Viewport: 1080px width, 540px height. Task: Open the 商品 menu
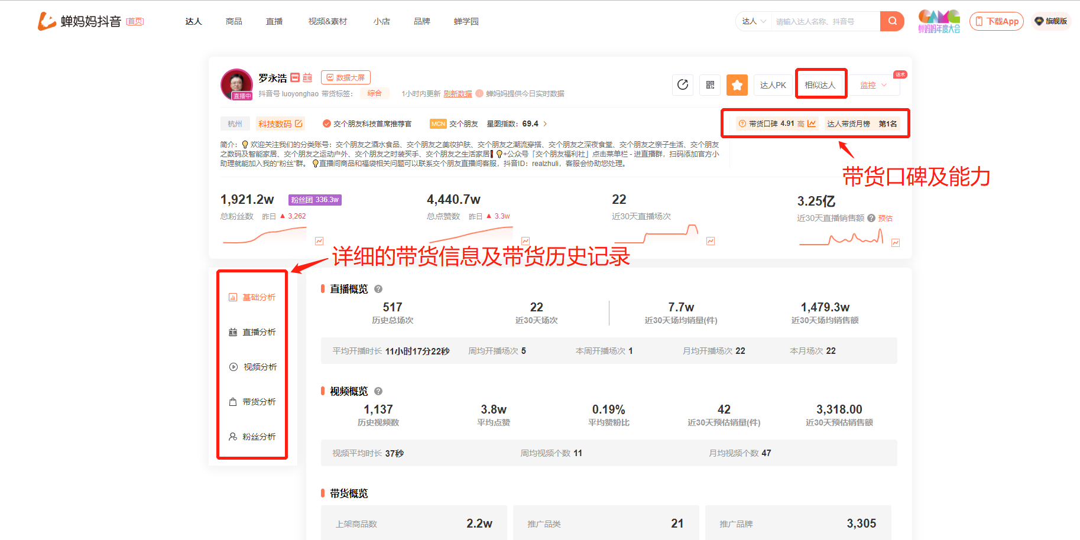pos(233,21)
